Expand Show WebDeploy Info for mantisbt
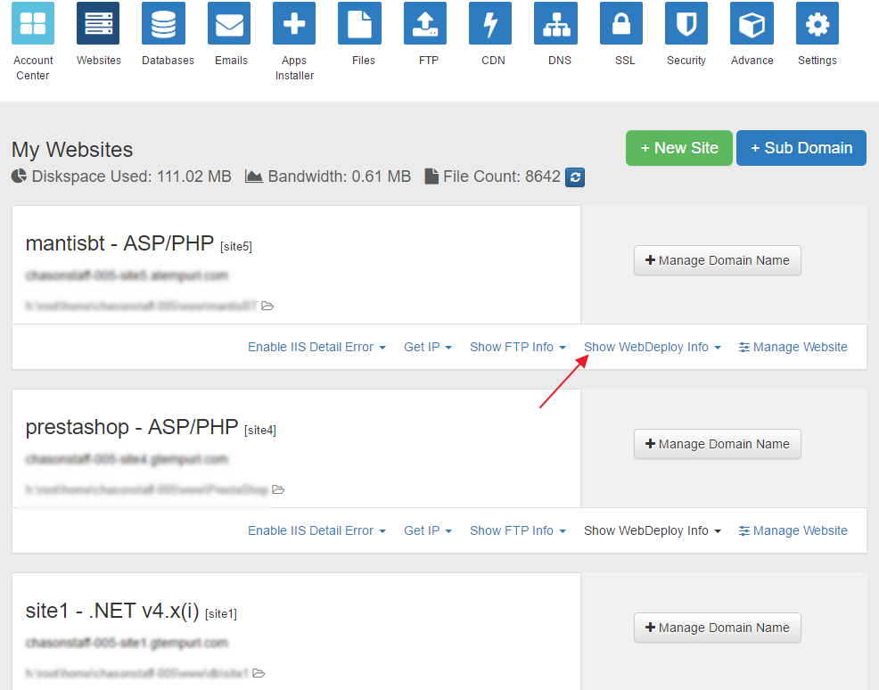The image size is (879, 690). 652,347
